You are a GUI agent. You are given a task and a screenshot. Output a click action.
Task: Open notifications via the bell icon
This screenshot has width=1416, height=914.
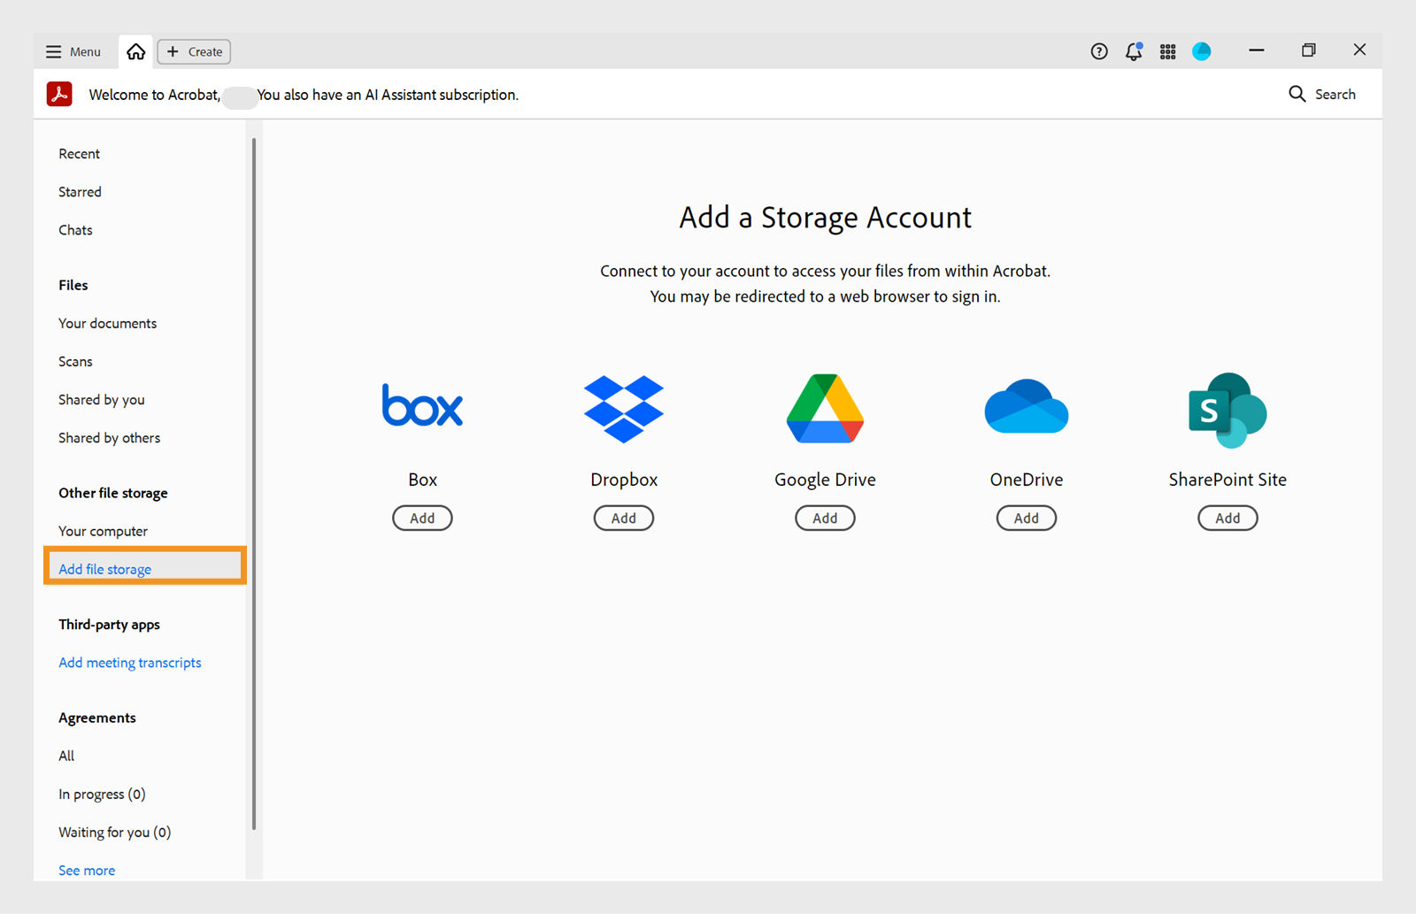pyautogui.click(x=1133, y=51)
